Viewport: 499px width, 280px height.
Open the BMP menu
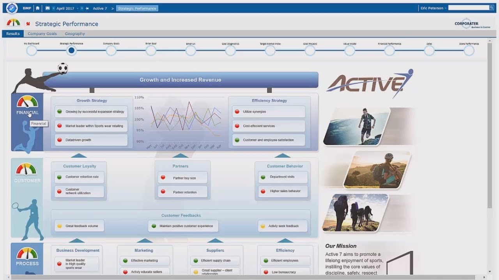27,8
